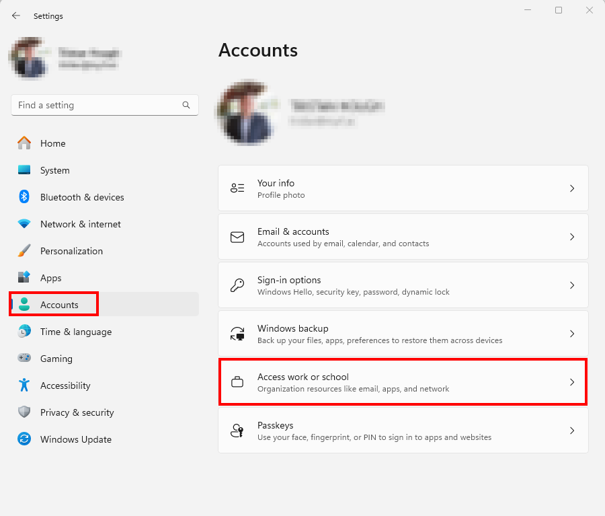
Task: Click the Find a setting search box
Action: click(x=105, y=105)
